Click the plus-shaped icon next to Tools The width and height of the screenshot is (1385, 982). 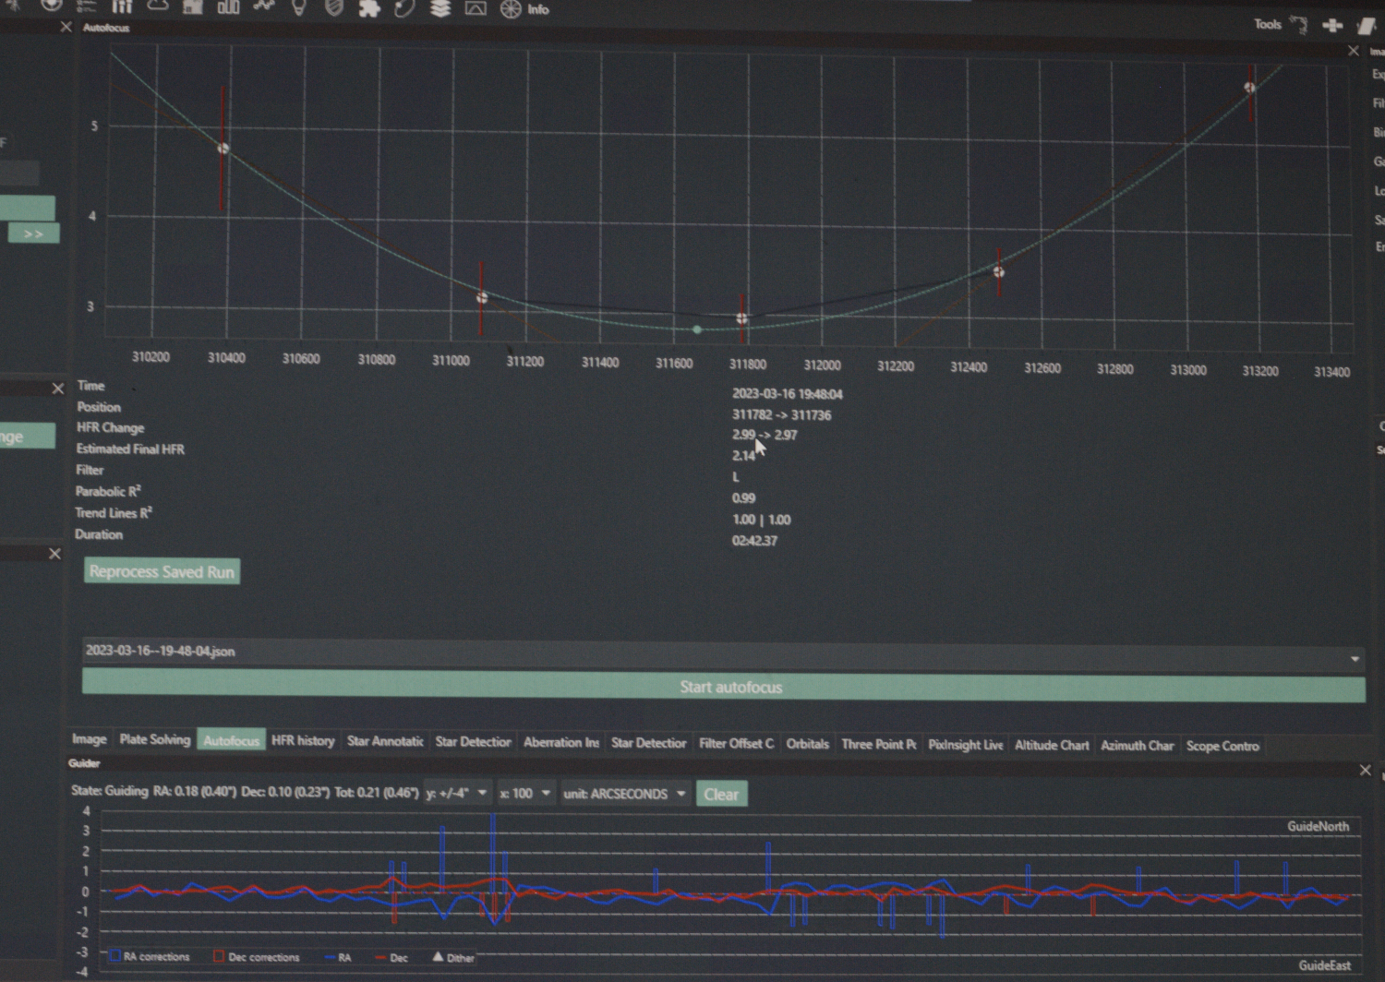1331,25
